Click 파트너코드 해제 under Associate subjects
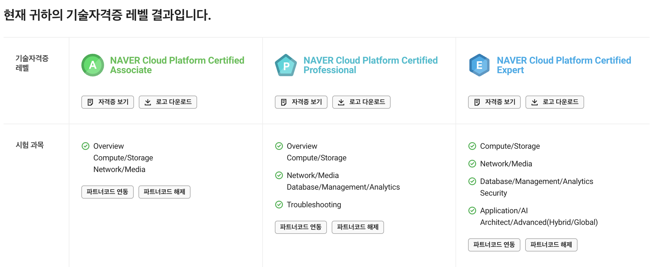The height and width of the screenshot is (267, 652). tap(164, 192)
